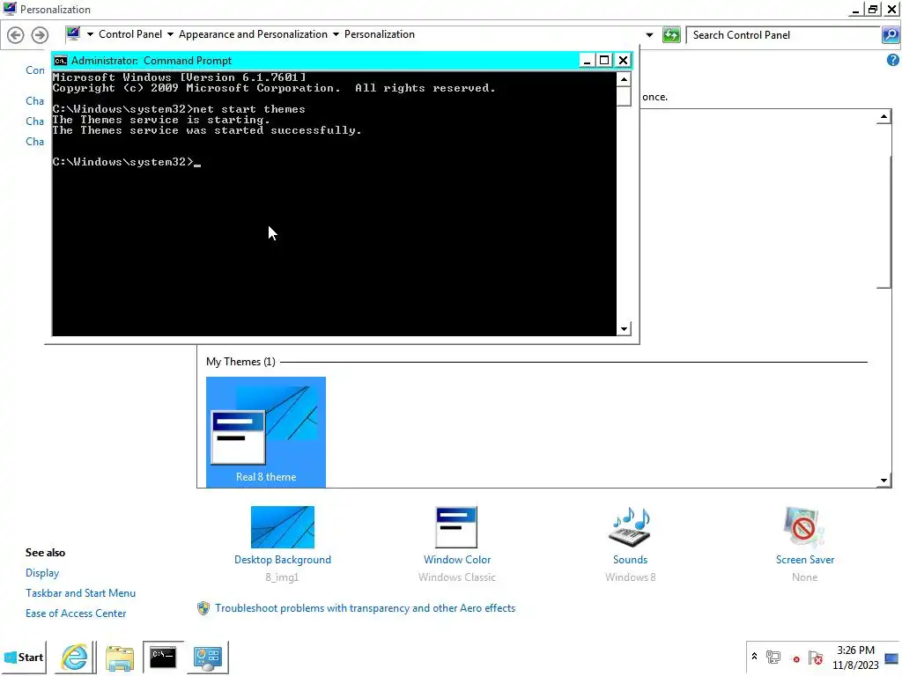Click Command Prompt scroll up arrow

pos(624,79)
